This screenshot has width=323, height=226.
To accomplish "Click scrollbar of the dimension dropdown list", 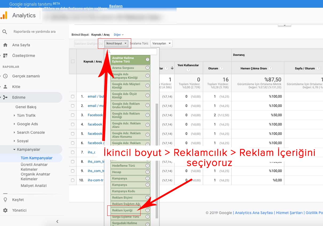I will (157, 161).
